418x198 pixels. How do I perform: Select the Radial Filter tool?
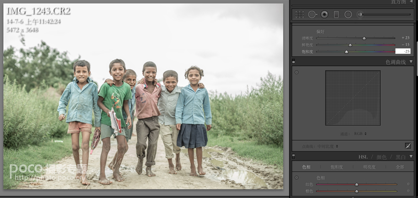[348, 15]
